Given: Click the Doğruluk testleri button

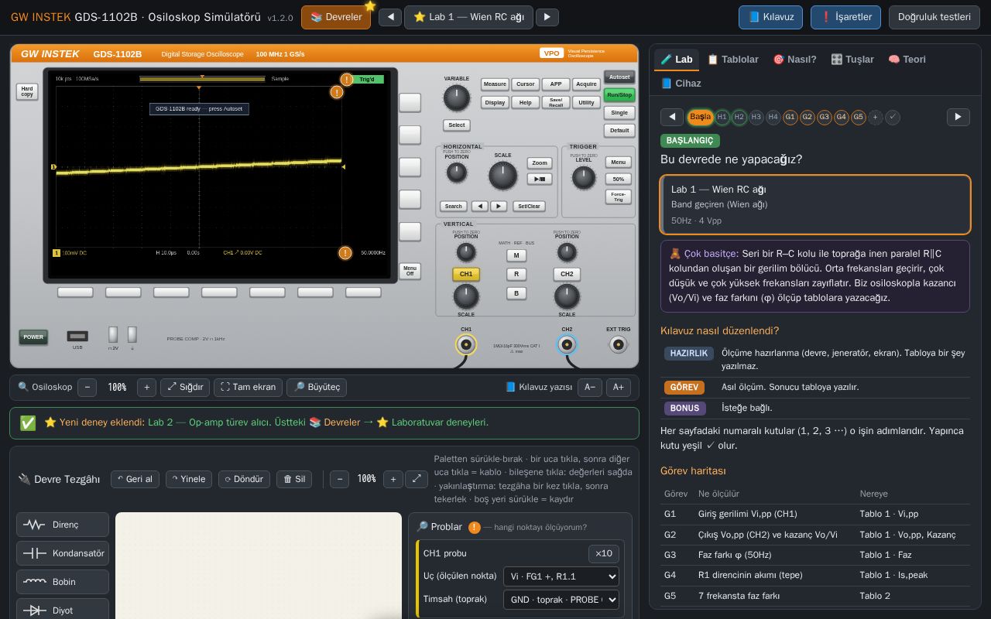Looking at the screenshot, I should click(934, 17).
